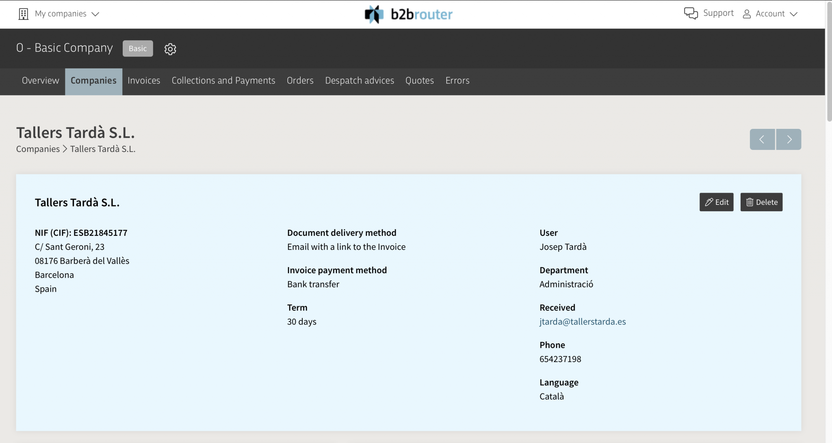The height and width of the screenshot is (443, 832).
Task: Click the address C/ Sant Geroni, 23
Action: (x=69, y=247)
